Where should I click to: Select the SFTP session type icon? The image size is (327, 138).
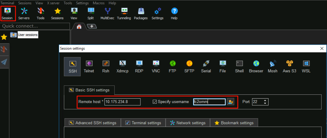[x=189, y=67]
